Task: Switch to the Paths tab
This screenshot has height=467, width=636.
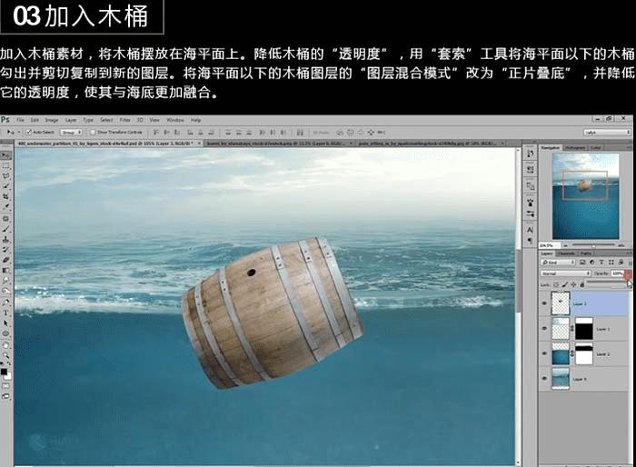Action: (x=585, y=253)
